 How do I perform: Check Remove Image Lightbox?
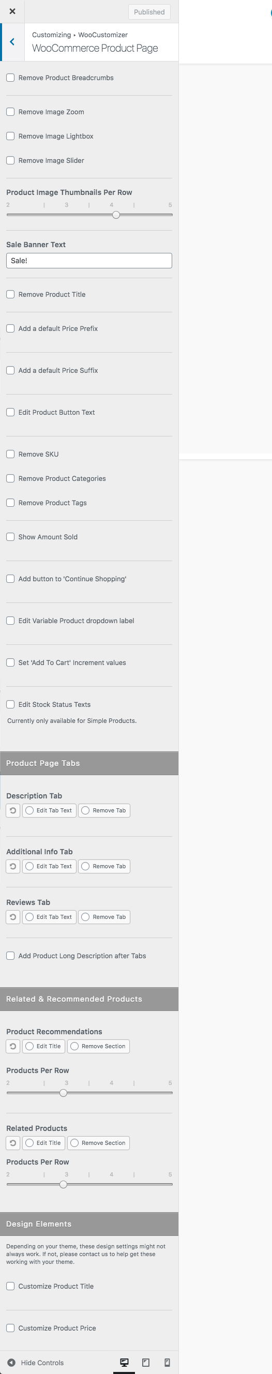[x=10, y=136]
